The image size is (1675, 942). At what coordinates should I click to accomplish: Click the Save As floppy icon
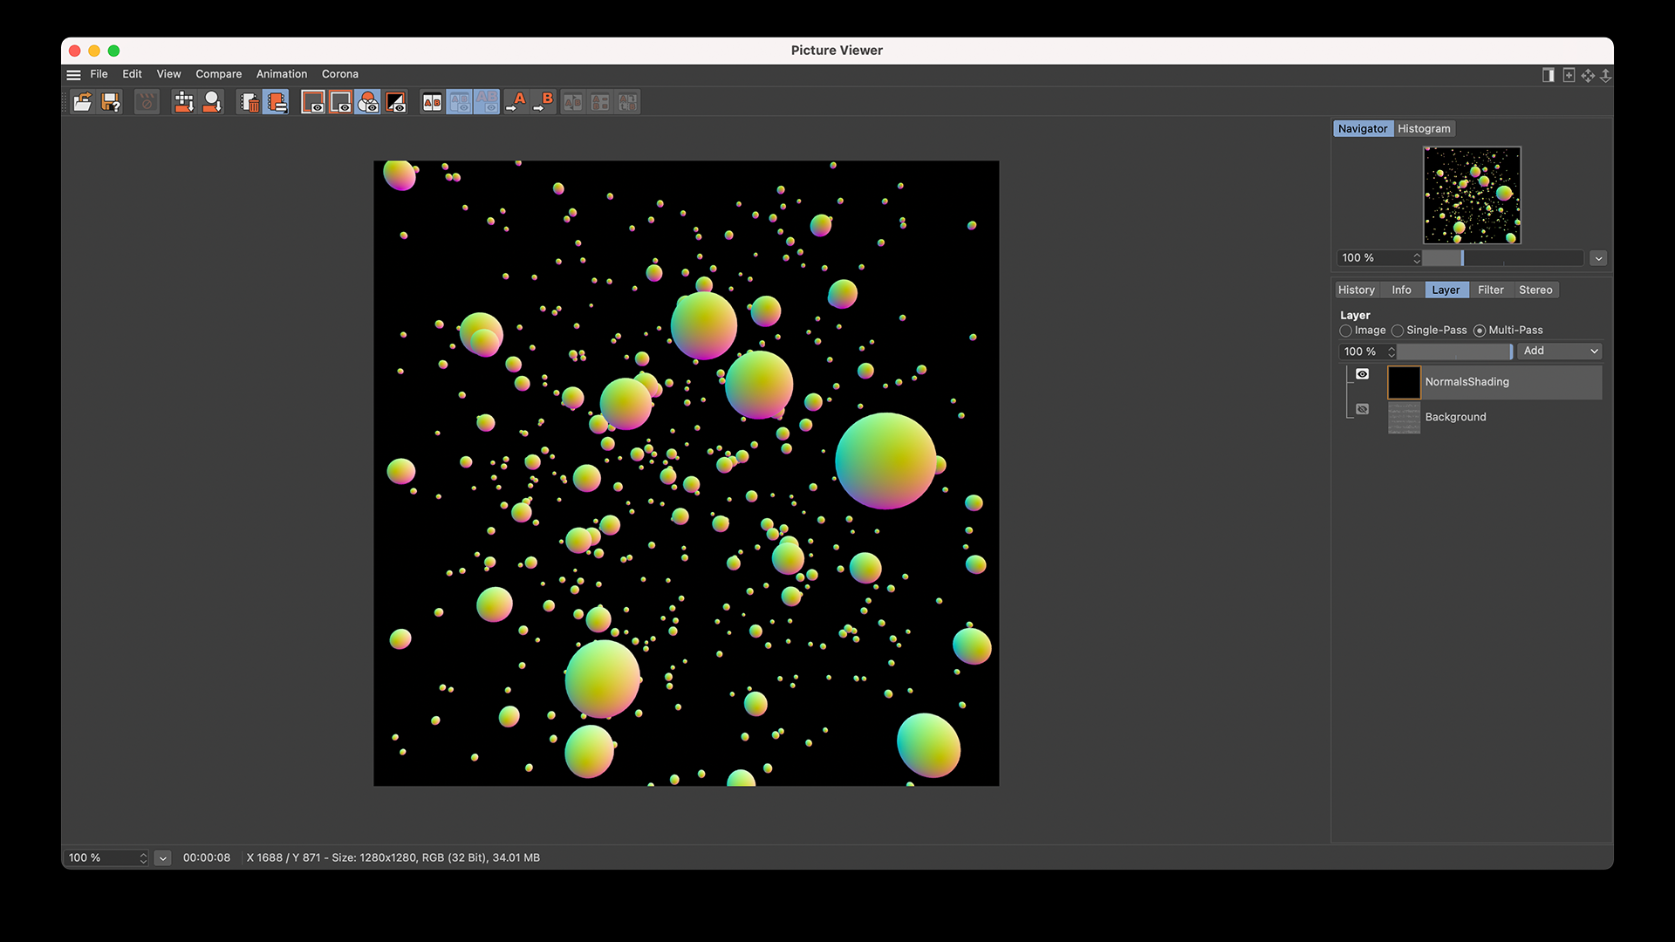[111, 102]
